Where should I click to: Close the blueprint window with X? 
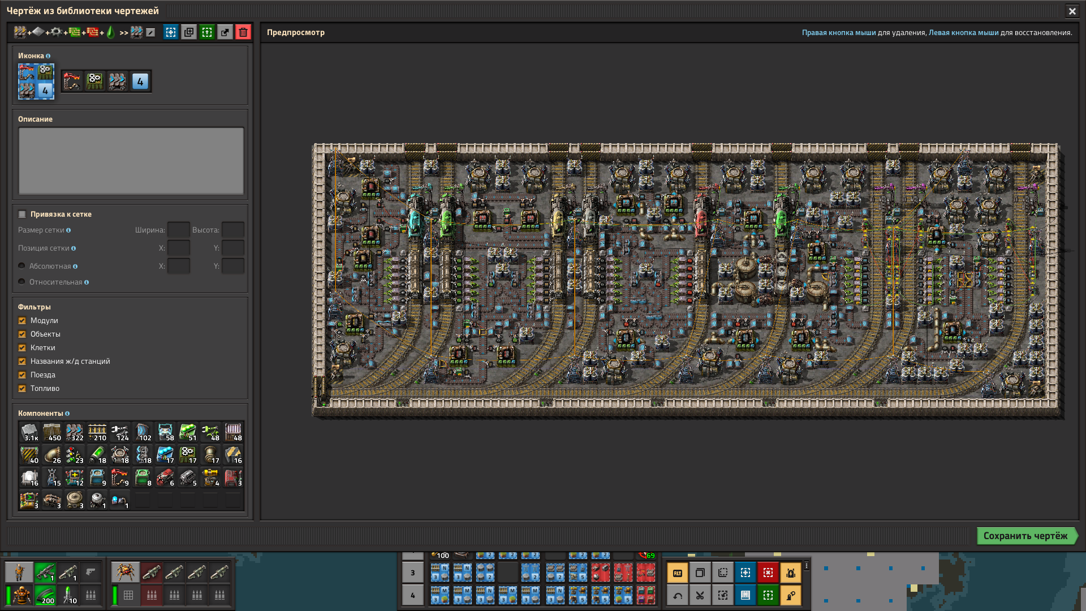coord(1072,11)
